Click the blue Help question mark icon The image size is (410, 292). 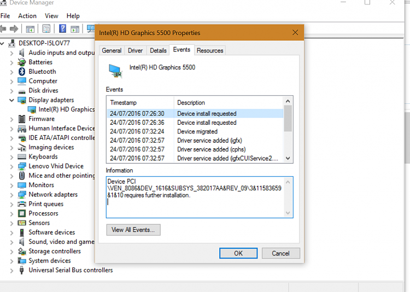click(62, 28)
